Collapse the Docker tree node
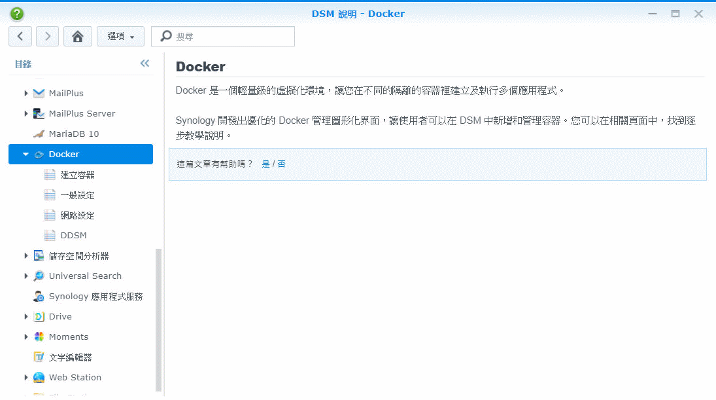Viewport: 716px width, 400px height. tap(26, 155)
